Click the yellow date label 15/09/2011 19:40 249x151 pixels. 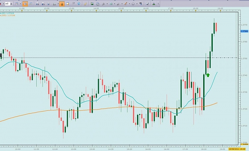[x=237, y=149]
